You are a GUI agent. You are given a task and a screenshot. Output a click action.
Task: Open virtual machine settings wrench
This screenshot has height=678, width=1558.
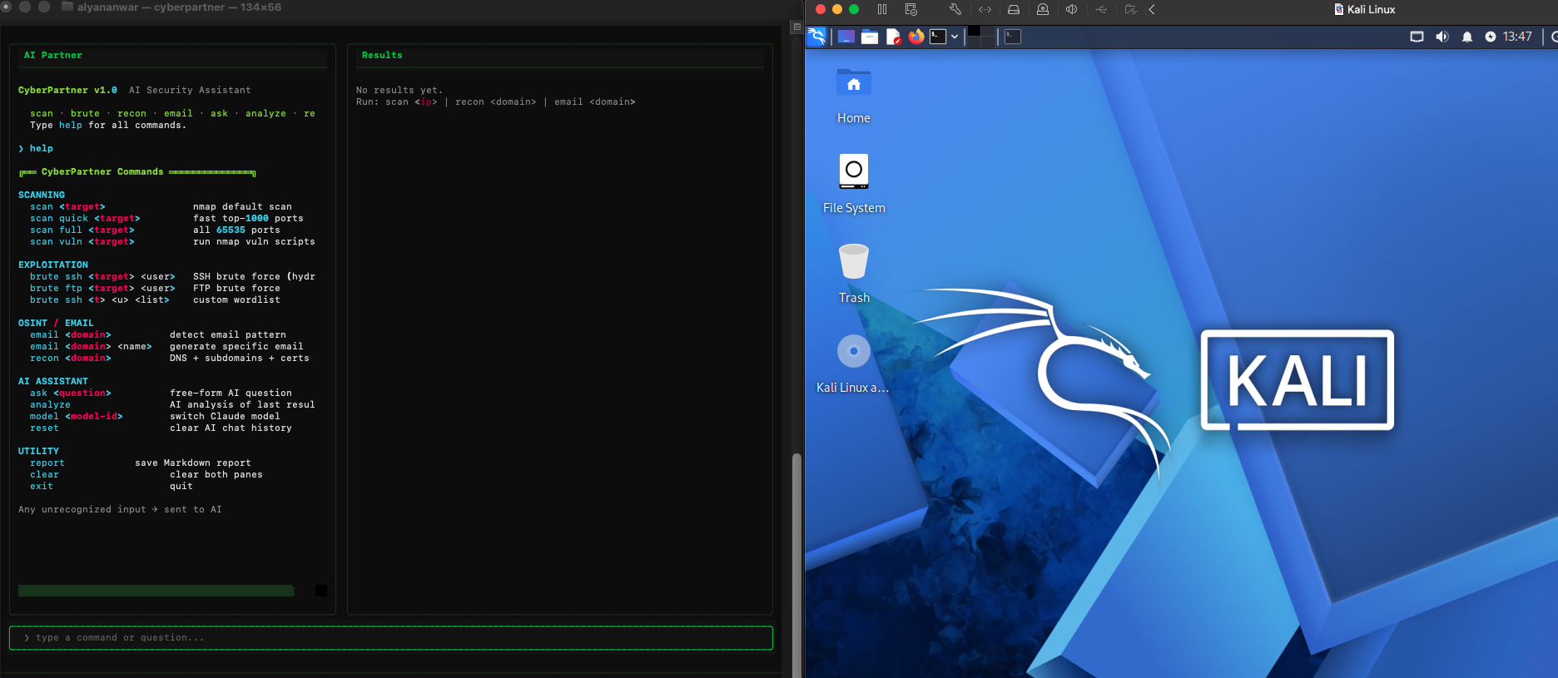(x=955, y=10)
